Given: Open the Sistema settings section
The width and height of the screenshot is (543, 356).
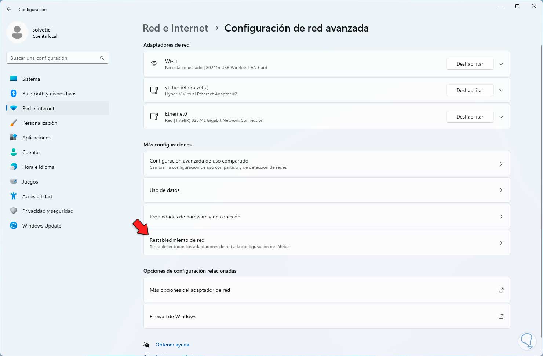Looking at the screenshot, I should pyautogui.click(x=31, y=79).
